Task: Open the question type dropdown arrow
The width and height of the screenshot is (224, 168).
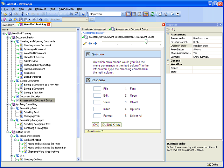Action: [29, 19]
